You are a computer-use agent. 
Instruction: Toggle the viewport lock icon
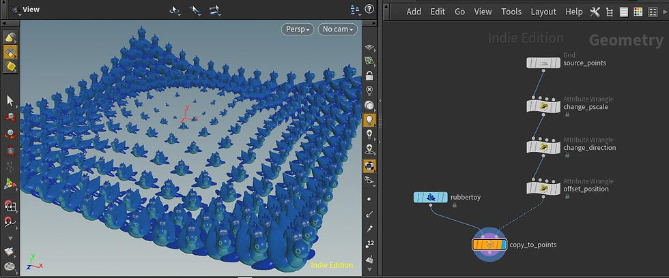pyautogui.click(x=369, y=76)
